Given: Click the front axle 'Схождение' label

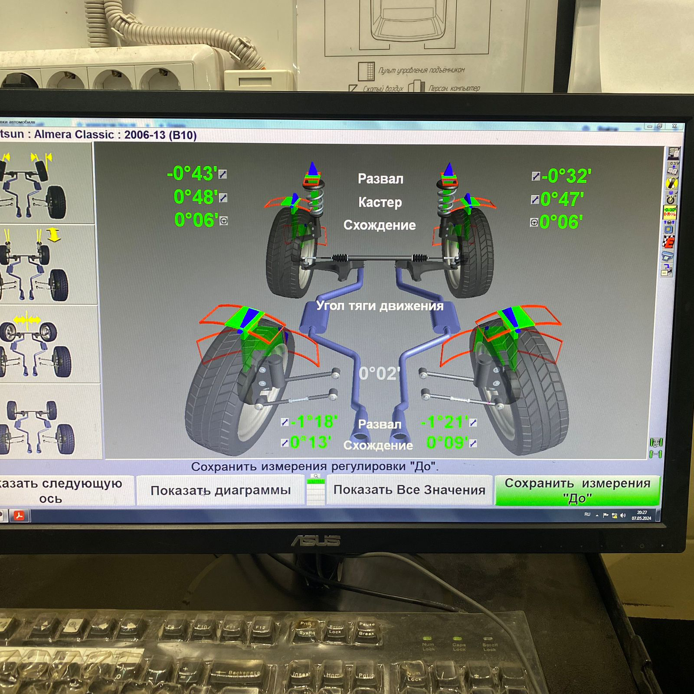Looking at the screenshot, I should (380, 225).
